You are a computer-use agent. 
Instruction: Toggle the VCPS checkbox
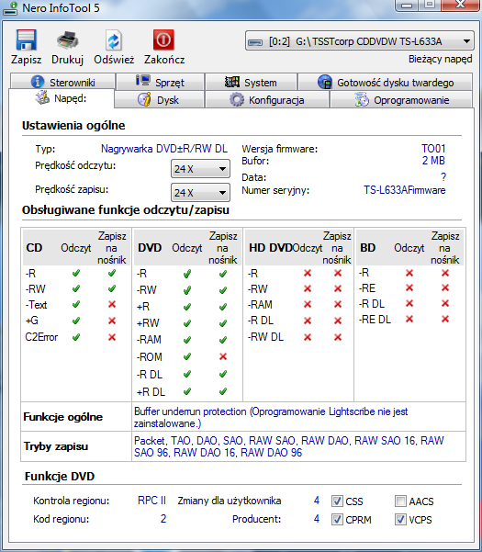coord(400,519)
